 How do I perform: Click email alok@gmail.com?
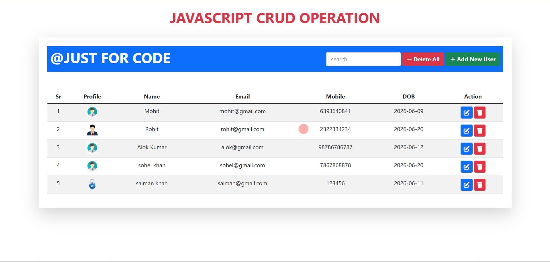coord(242,147)
